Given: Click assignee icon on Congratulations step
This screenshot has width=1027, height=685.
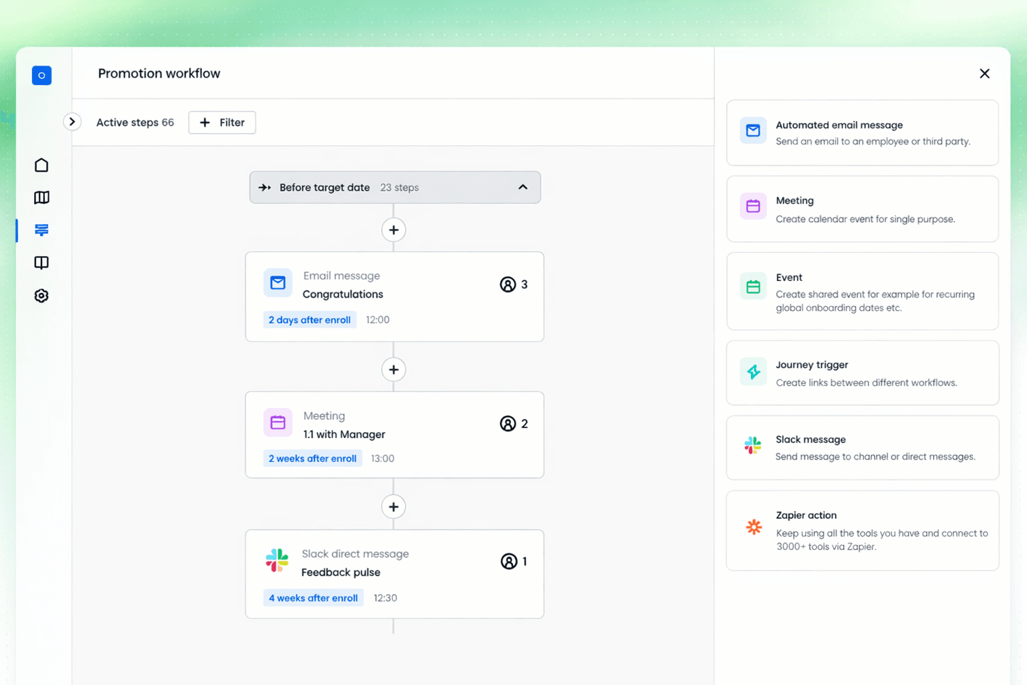Looking at the screenshot, I should (x=507, y=284).
